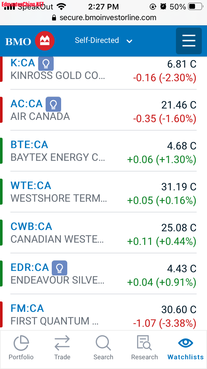Open the Search magnifier tab
Screen dimensions: 207x369
coord(103,348)
